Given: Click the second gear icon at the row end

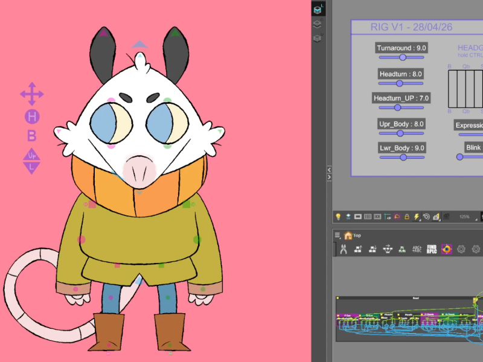Looking at the screenshot, I should 476,249.
